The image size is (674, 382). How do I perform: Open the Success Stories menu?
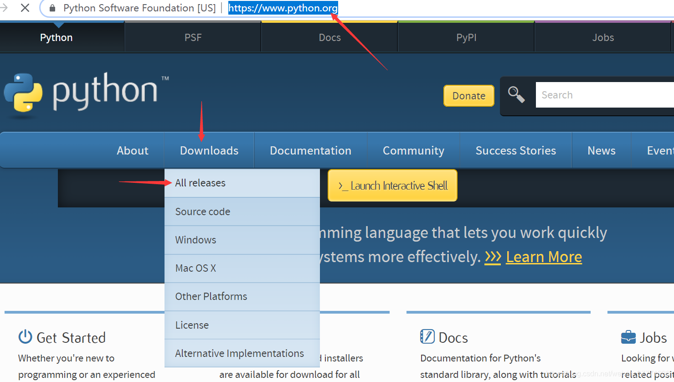tap(516, 150)
